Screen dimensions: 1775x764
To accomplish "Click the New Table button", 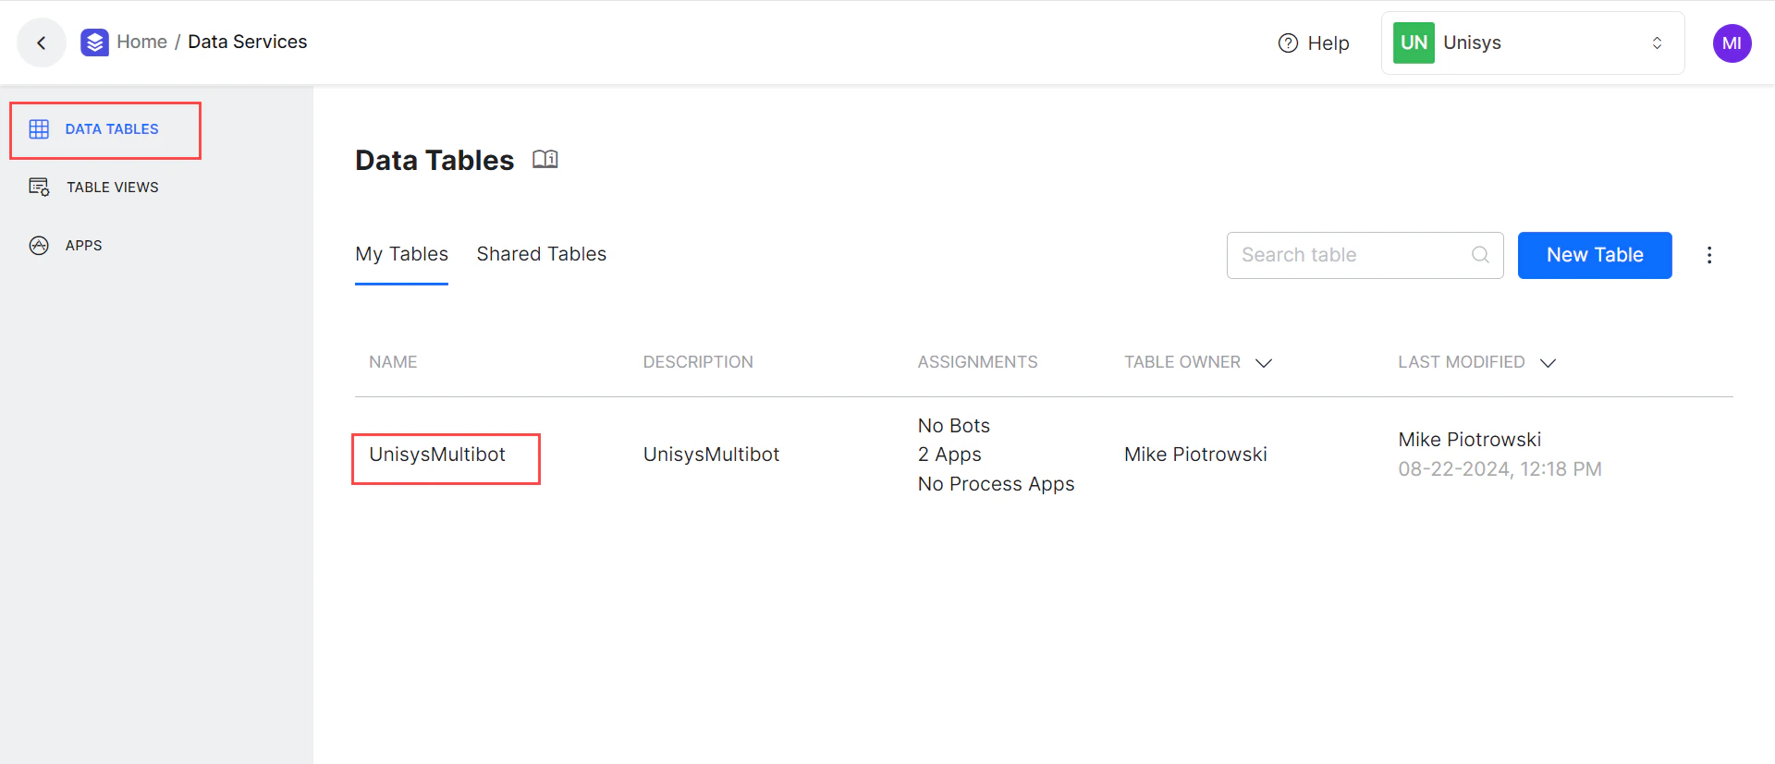I will pos(1594,255).
